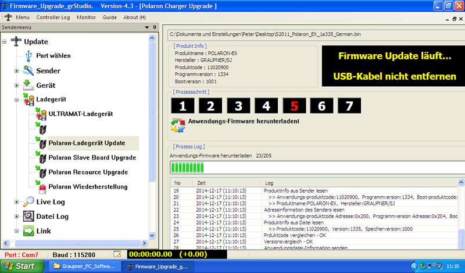465x273 pixels.
Task: Open the Controller Log menu
Action: point(53,17)
